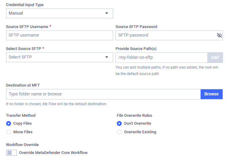Choose the Don't Overwrite option
This screenshot has height=168, width=229.
(x=119, y=123)
